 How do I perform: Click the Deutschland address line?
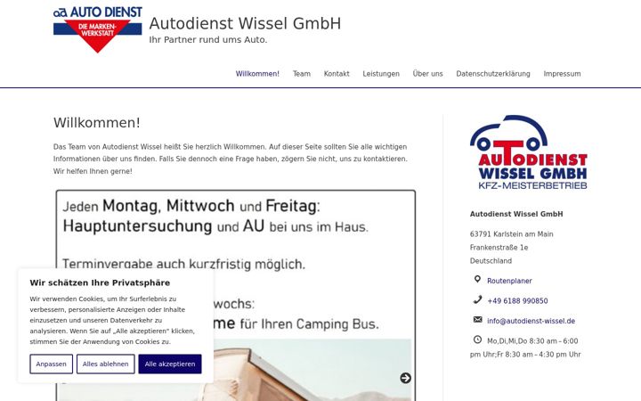tap(491, 261)
